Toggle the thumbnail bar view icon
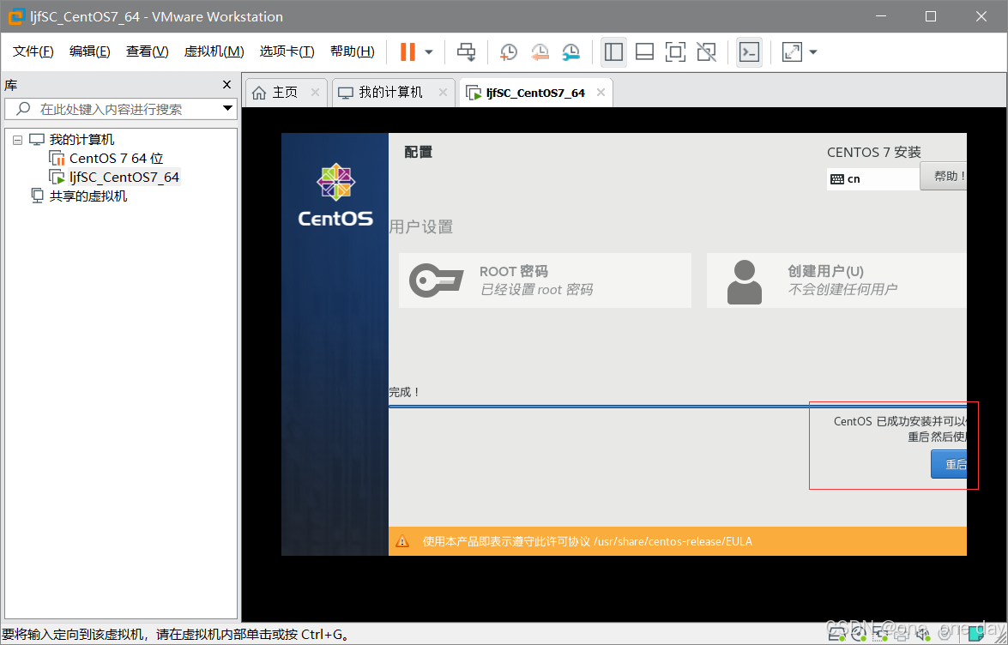The height and width of the screenshot is (645, 1008). tap(644, 52)
